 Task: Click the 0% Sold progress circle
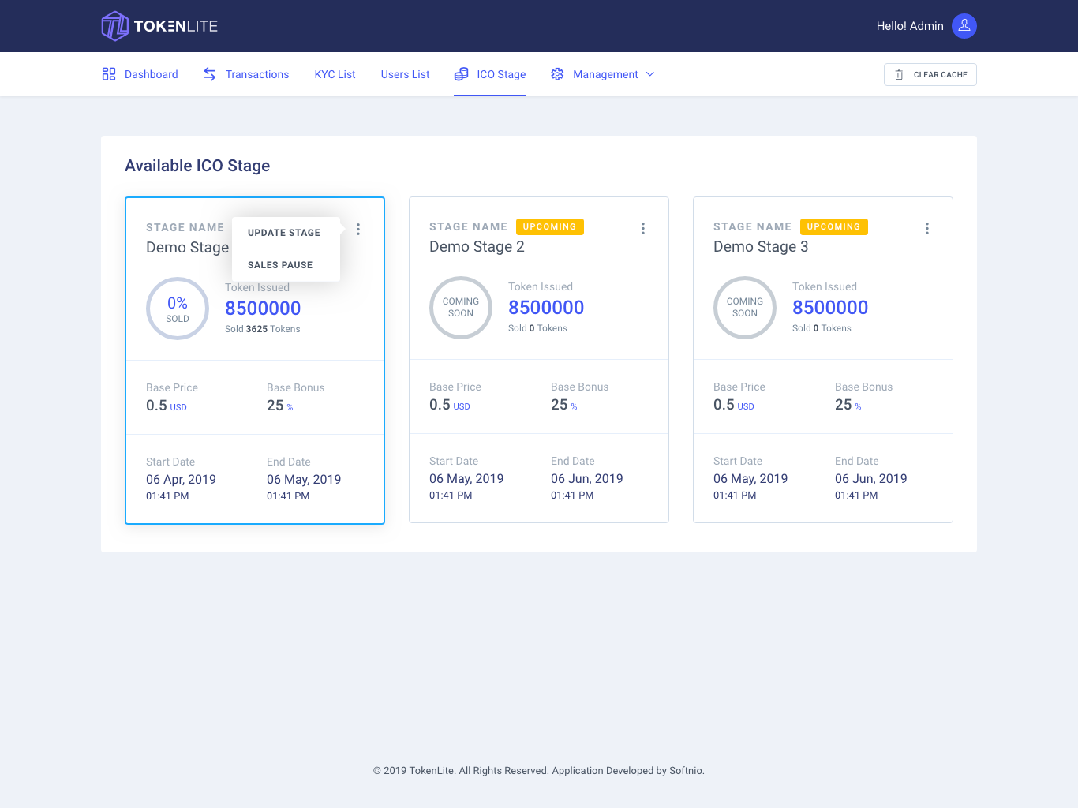[x=178, y=309]
